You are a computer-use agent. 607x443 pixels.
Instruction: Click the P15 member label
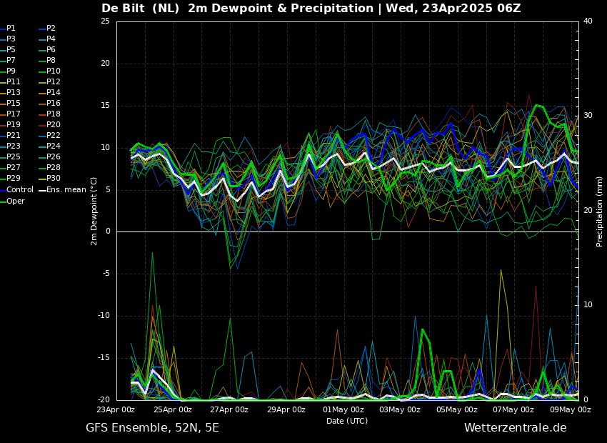pos(11,104)
